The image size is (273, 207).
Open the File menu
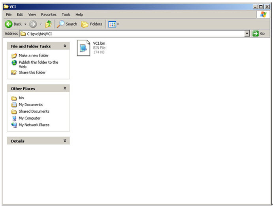click(x=9, y=15)
